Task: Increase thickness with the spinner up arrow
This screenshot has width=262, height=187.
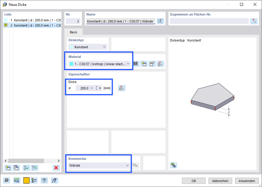Action: click(97, 87)
